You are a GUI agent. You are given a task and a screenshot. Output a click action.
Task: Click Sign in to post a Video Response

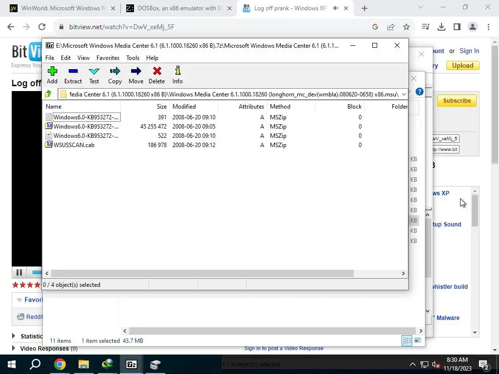pos(284,348)
